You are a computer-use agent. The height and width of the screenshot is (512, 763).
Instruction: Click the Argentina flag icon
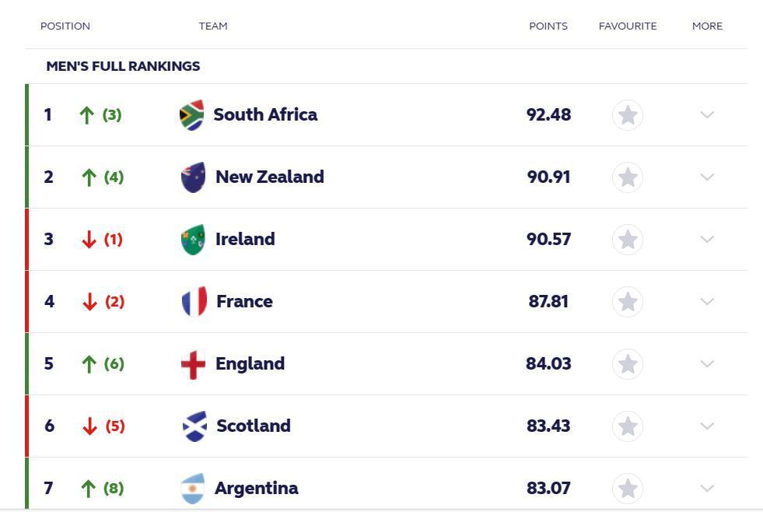tap(192, 489)
